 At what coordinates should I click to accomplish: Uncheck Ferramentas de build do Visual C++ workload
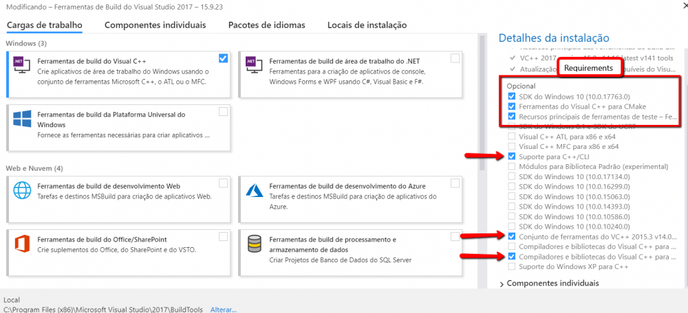coord(223,58)
